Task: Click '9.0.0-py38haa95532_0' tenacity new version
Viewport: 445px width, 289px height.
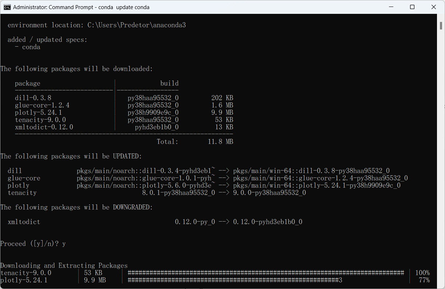Action: click(270, 193)
